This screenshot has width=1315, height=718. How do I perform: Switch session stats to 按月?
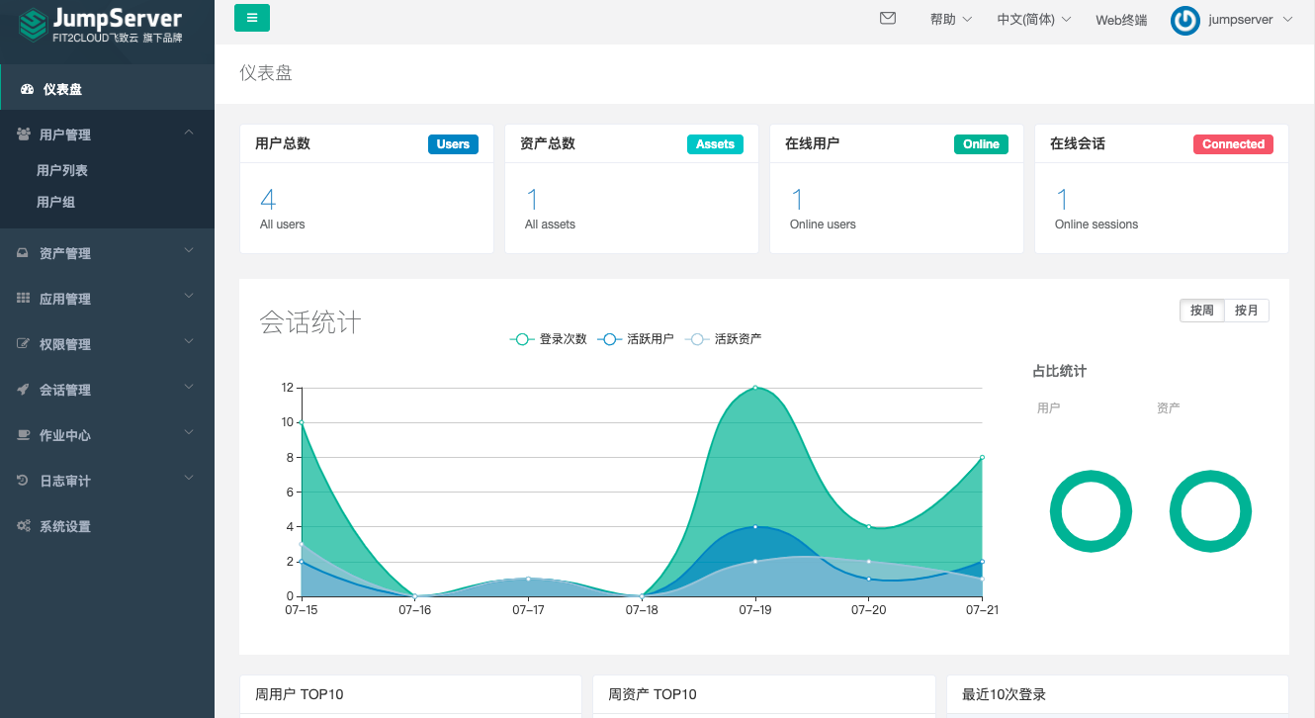coord(1247,311)
